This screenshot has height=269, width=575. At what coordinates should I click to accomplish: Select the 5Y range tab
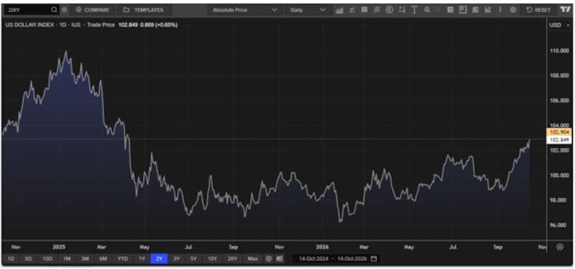coord(193,259)
